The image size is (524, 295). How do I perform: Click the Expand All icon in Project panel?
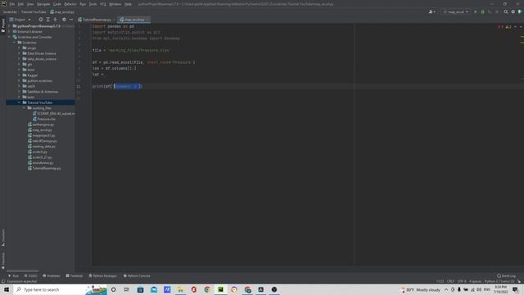48,20
